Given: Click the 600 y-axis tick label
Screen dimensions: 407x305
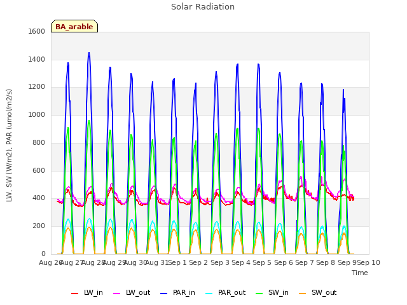Looking at the screenshot, I should [39, 171].
